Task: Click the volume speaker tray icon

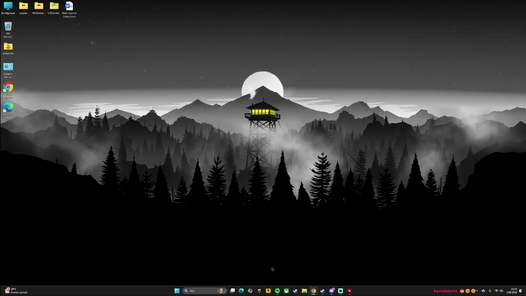Action: pos(501,291)
